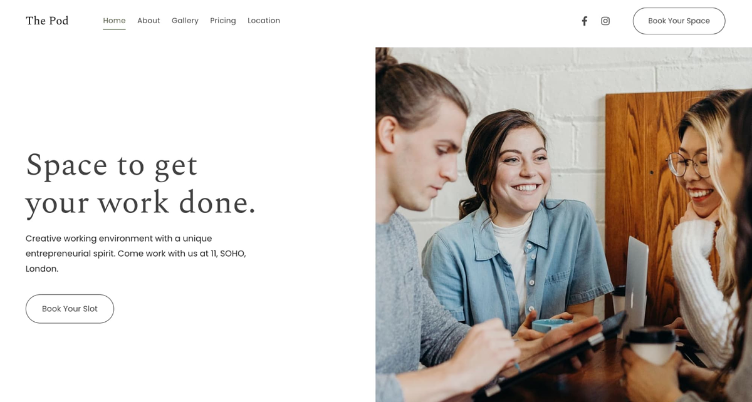Click the round glasses on the blonde woman
The width and height of the screenshot is (752, 402).
[x=687, y=165]
